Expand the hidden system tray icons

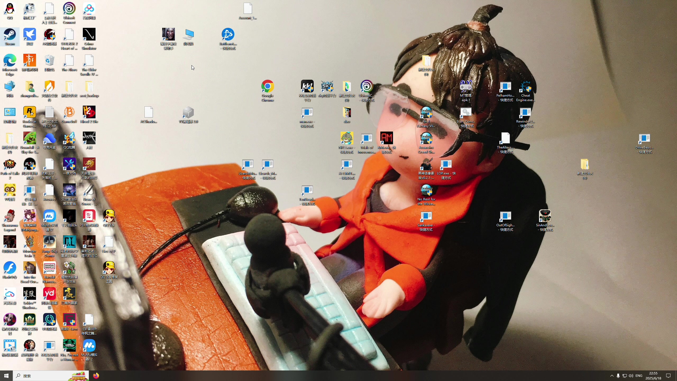(612, 376)
